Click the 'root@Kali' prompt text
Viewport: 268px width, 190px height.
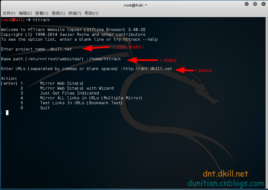(12, 20)
